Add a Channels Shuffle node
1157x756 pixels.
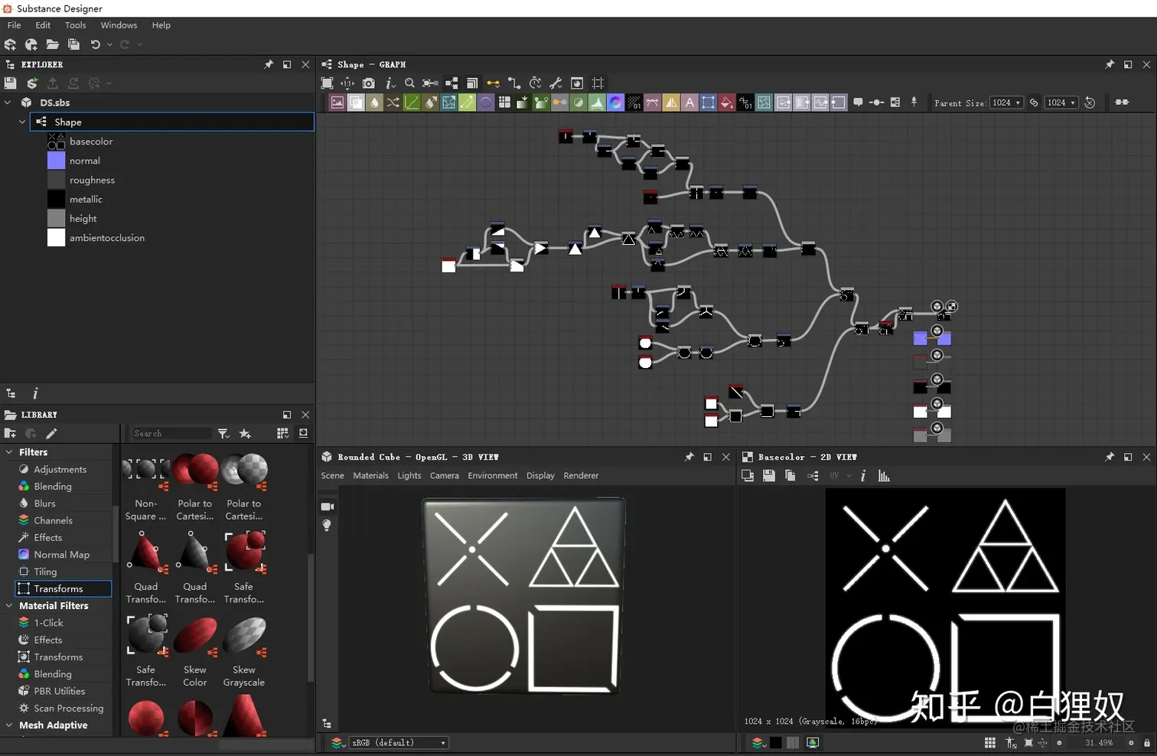[x=393, y=103]
